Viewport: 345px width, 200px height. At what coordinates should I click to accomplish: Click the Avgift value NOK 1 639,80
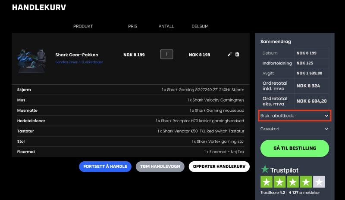tap(309, 73)
